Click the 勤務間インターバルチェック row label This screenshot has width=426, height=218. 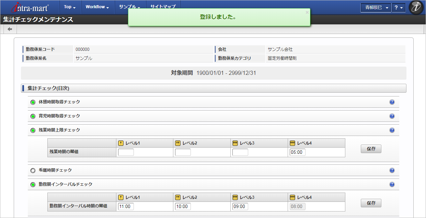[x=66, y=184]
